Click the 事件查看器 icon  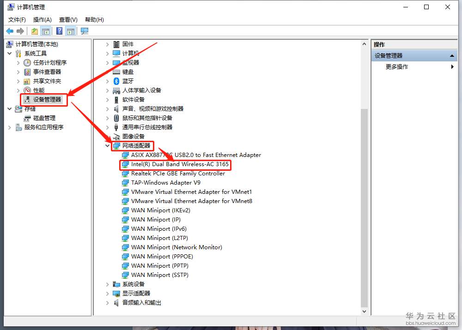tap(27, 72)
